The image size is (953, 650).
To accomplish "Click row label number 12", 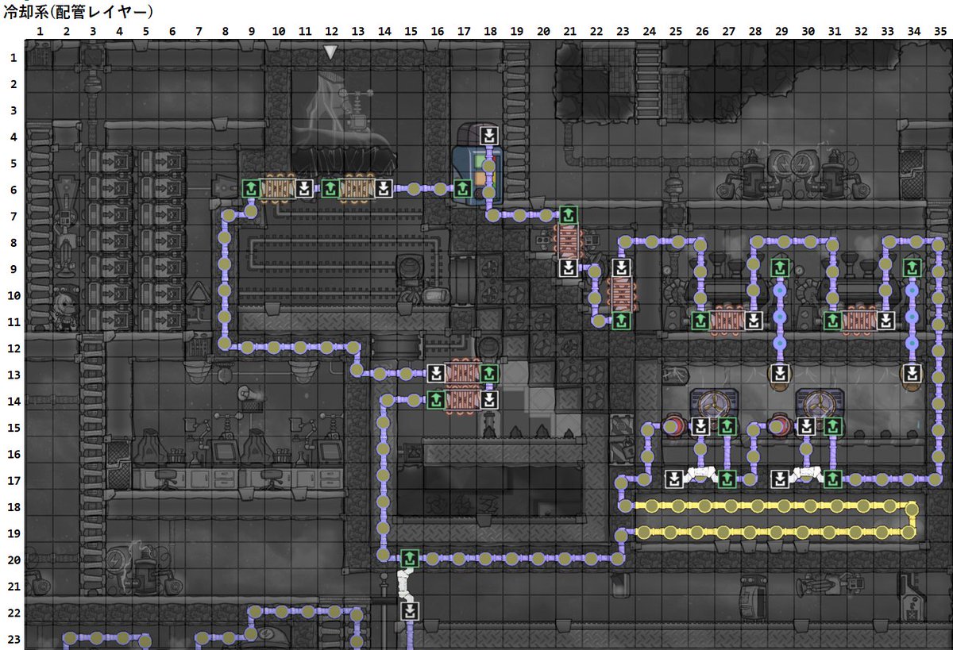I will (12, 348).
